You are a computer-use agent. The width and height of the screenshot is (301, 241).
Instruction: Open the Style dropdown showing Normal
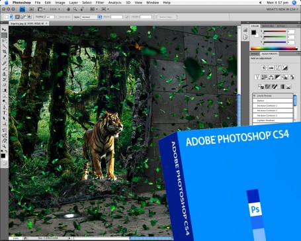pyautogui.click(x=91, y=17)
